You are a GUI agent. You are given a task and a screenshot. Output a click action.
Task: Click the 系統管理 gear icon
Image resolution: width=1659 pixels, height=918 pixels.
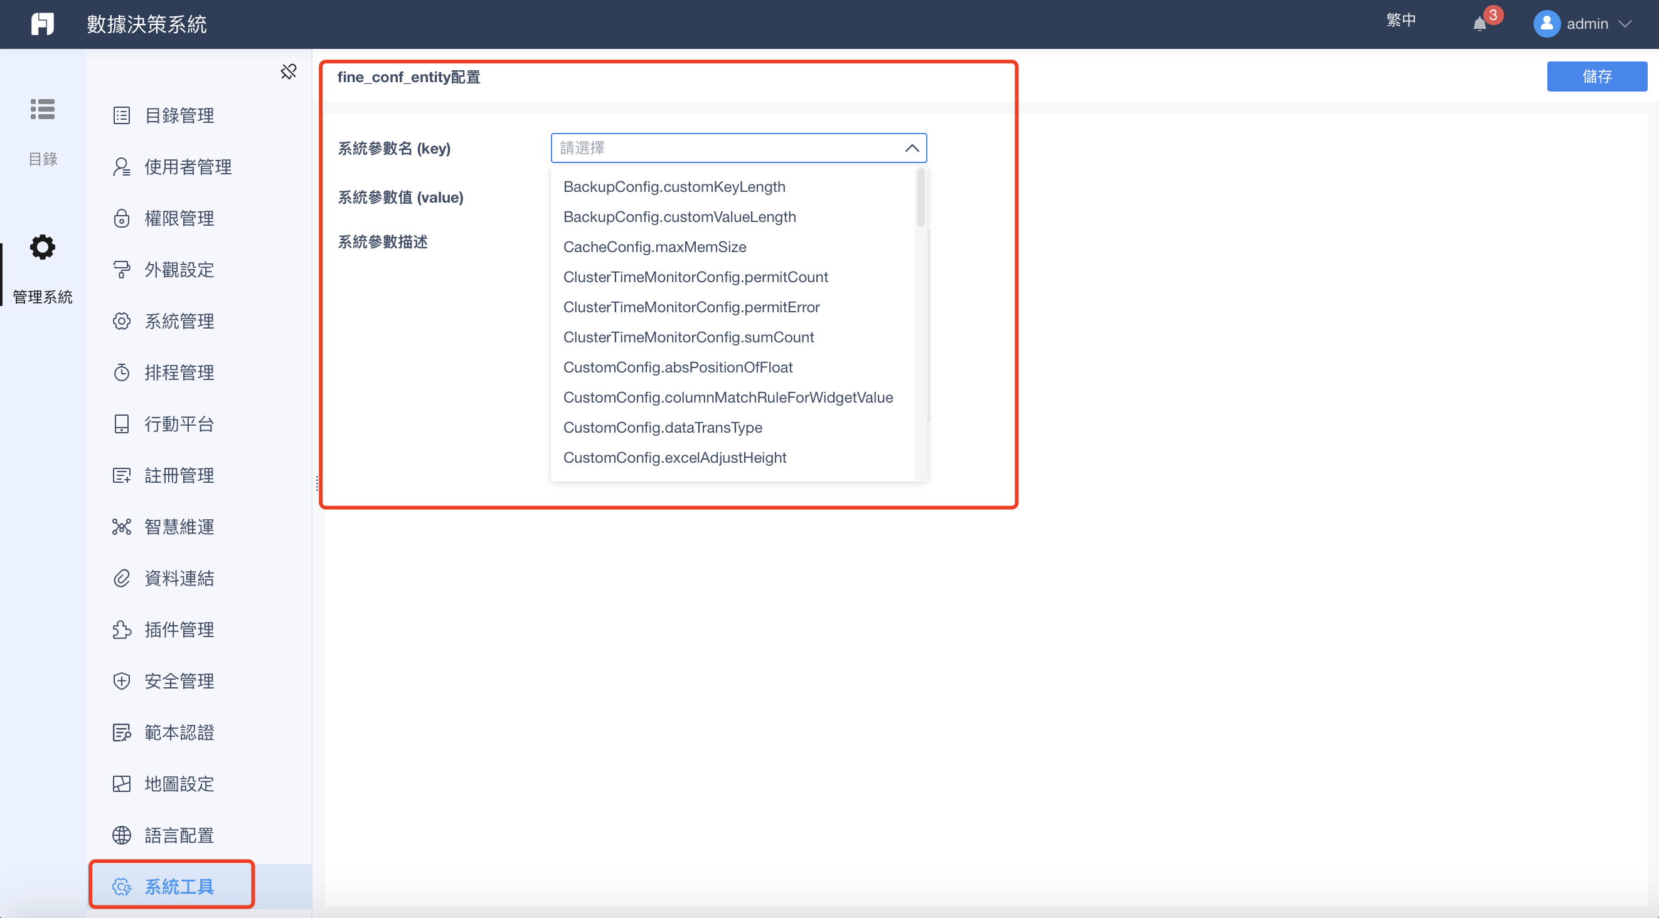(x=122, y=321)
